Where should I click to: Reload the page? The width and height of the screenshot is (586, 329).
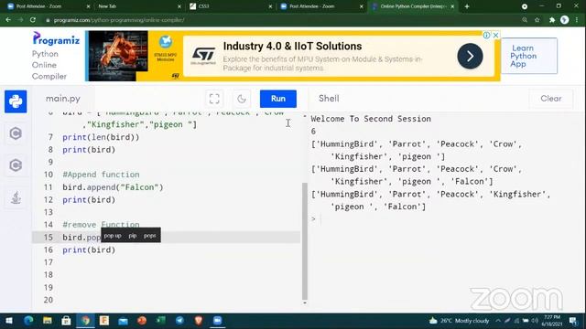click(x=33, y=20)
